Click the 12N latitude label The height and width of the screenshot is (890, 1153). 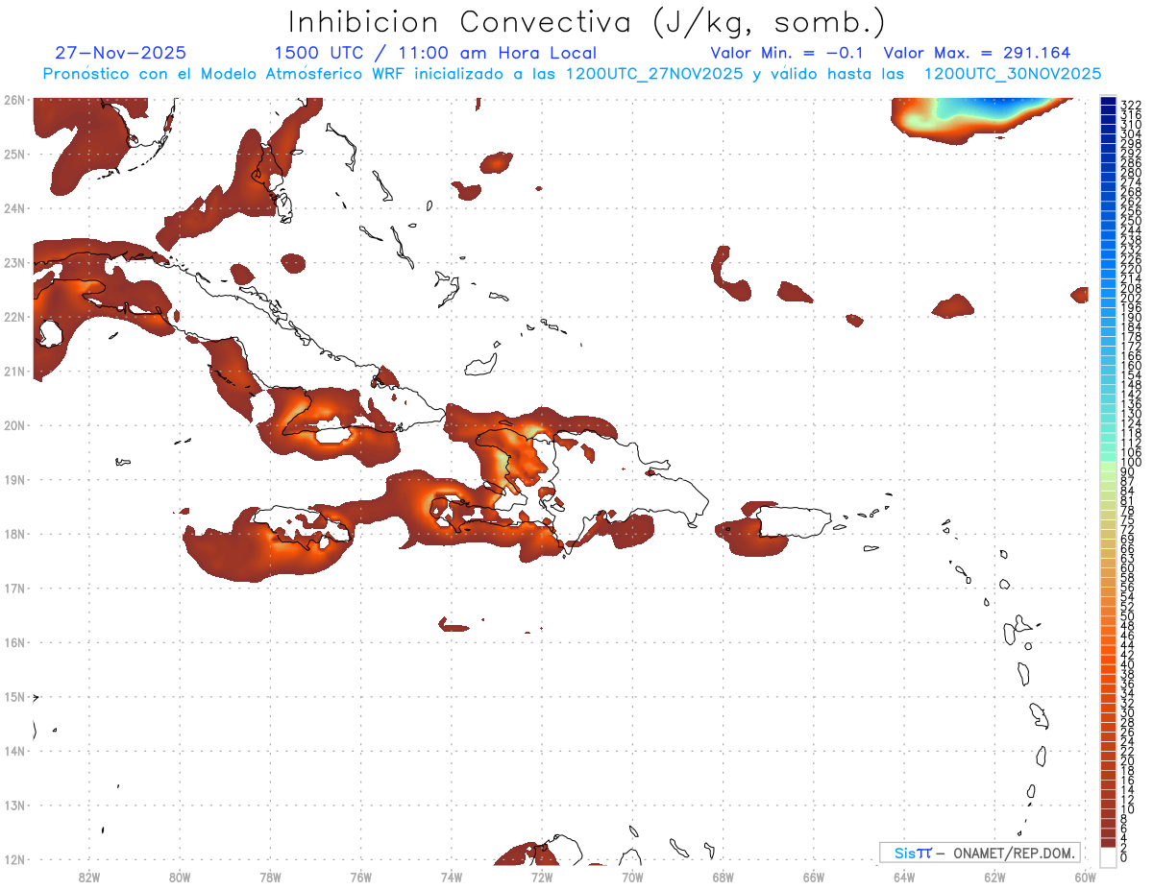click(x=14, y=859)
